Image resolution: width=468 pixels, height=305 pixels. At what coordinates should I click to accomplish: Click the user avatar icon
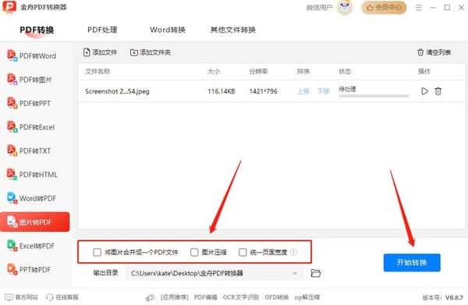click(x=345, y=8)
